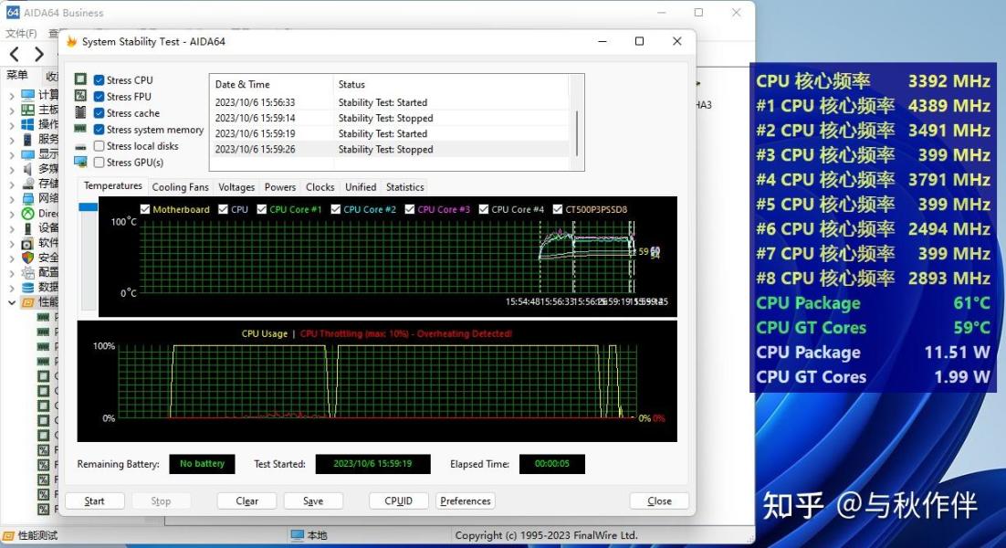Viewport: 1006px width, 548px height.
Task: Select the security shield icon beside 安全
Action: pos(27,258)
